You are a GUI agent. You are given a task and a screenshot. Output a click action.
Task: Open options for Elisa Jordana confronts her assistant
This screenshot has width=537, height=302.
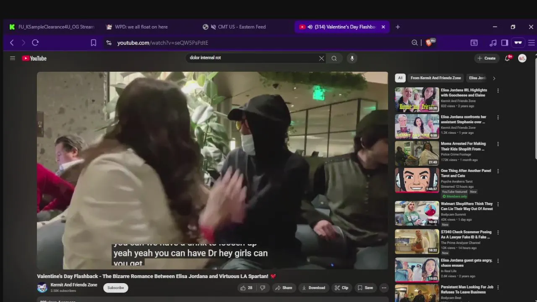(x=498, y=117)
